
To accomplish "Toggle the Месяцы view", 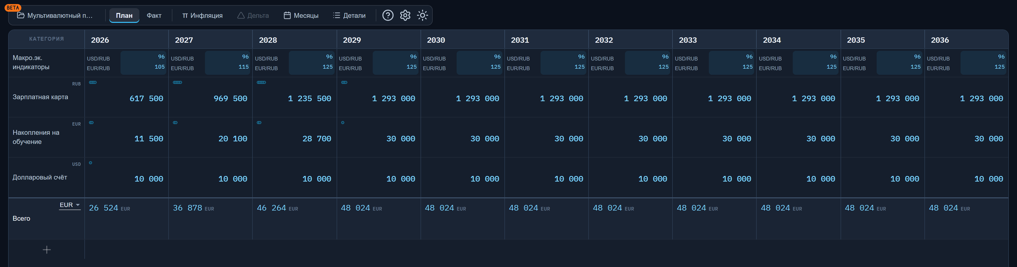I will (301, 16).
